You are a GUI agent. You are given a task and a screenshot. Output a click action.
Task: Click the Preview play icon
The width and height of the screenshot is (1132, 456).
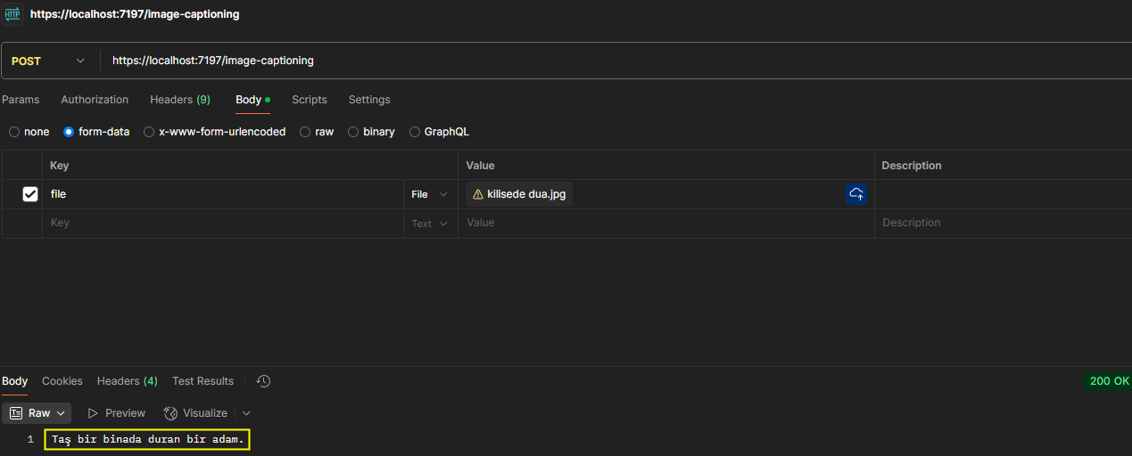click(93, 413)
